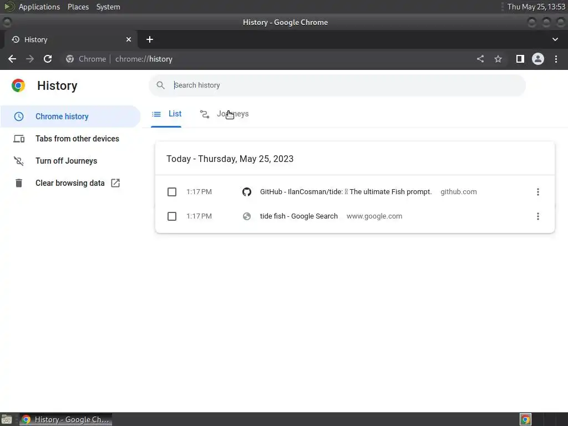Expand the tab search chevron
568x426 pixels.
click(555, 39)
